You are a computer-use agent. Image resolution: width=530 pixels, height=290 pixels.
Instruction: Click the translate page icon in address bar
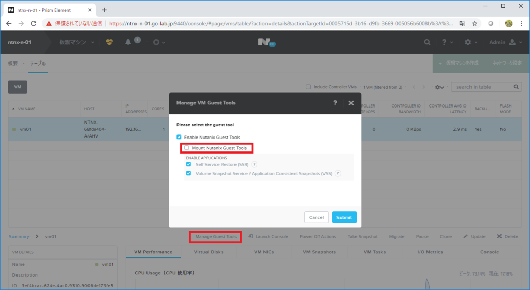point(462,23)
